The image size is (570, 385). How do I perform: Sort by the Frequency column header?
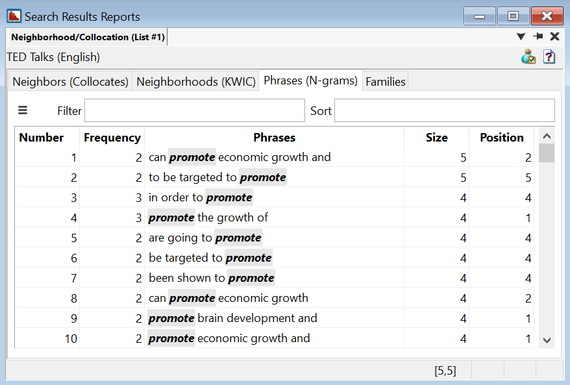coord(112,138)
